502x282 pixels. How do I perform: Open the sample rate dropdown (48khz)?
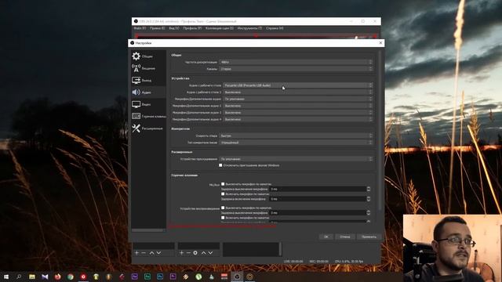(296, 62)
